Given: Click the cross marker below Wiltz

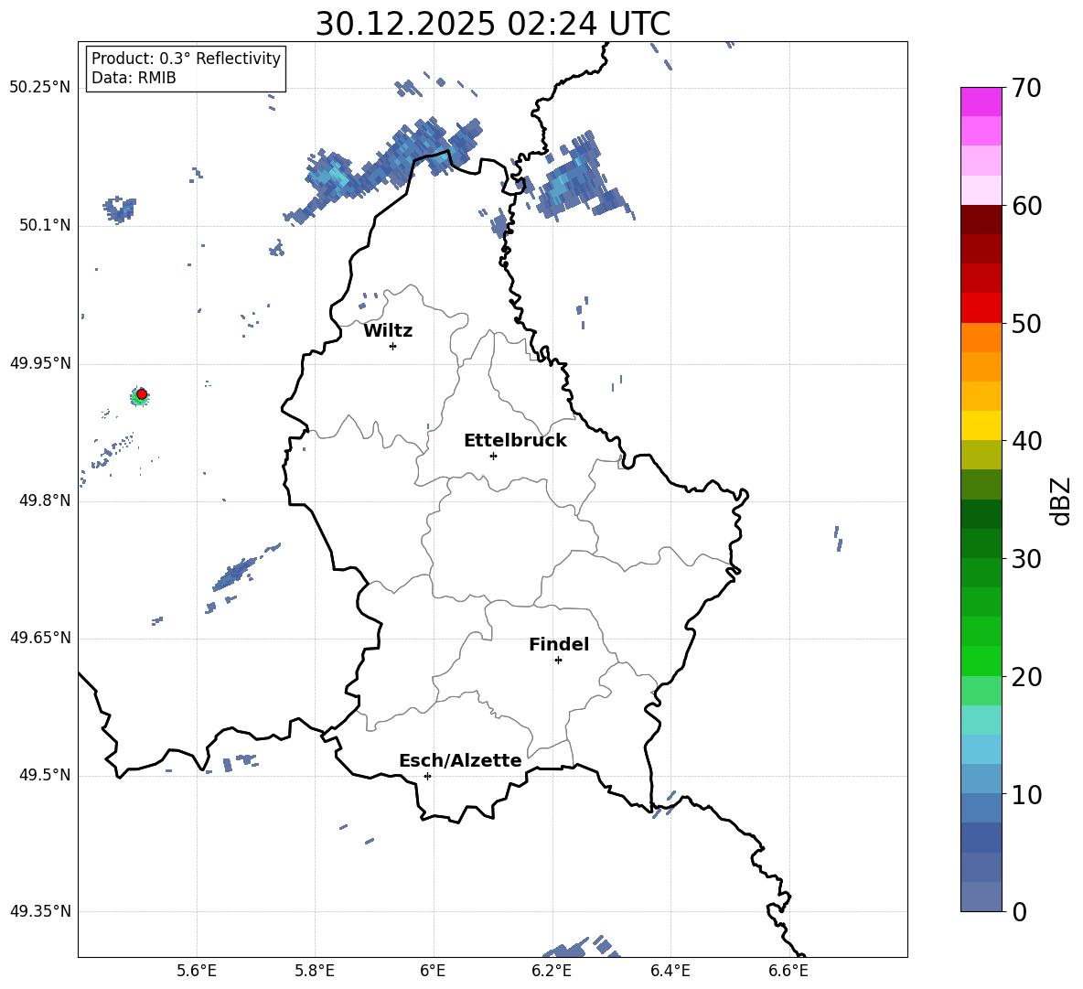Looking at the screenshot, I should point(393,346).
